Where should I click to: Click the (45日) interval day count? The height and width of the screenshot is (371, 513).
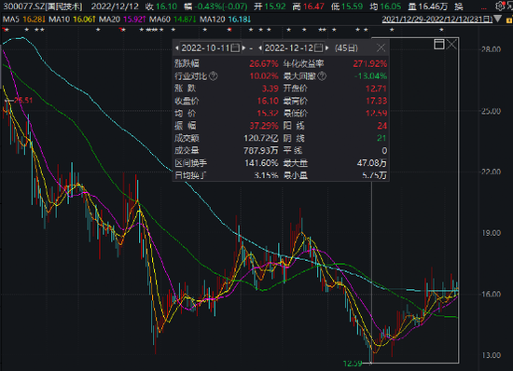(x=346, y=48)
